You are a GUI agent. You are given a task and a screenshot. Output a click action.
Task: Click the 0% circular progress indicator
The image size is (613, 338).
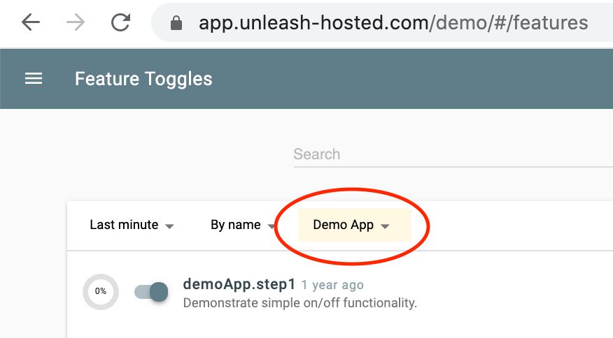(101, 291)
